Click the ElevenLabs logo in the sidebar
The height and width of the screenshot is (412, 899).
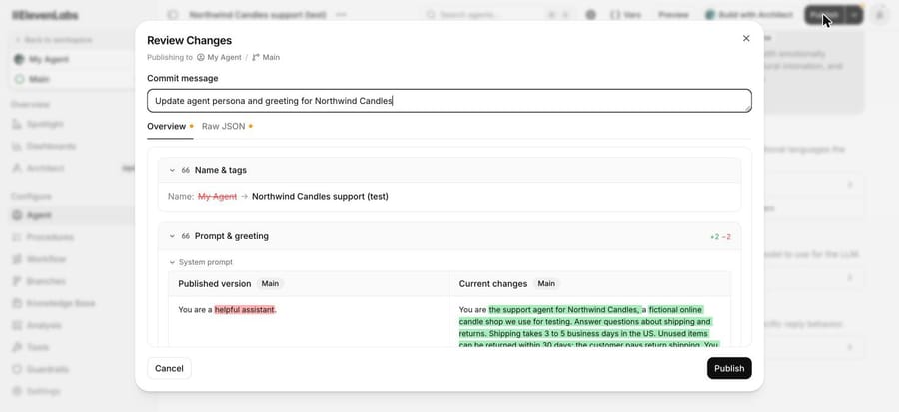[x=45, y=15]
